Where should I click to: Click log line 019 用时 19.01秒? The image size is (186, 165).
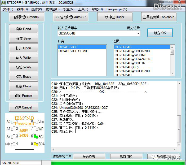tap(85, 88)
